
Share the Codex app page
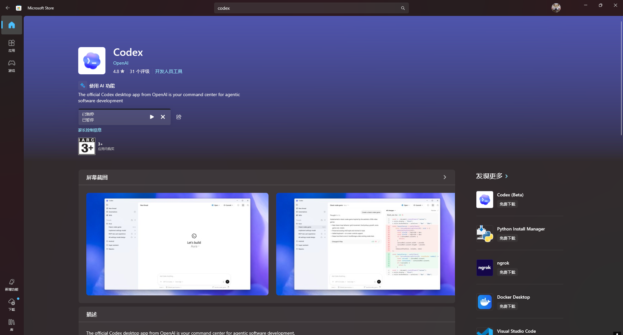179,117
